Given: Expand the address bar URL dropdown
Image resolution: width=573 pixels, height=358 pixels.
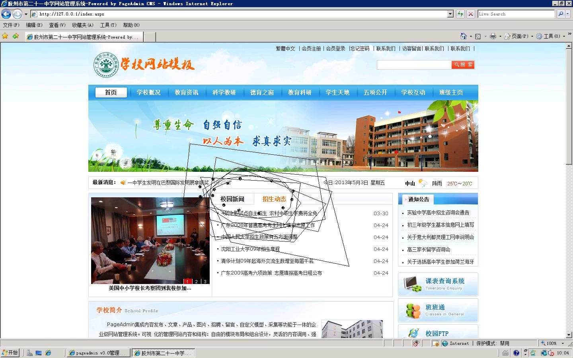Looking at the screenshot, I should pos(450,14).
